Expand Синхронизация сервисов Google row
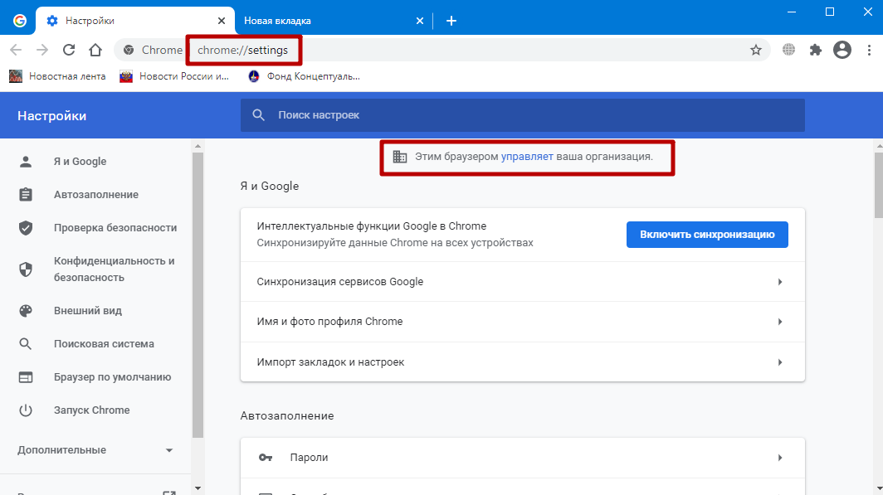 click(522, 282)
